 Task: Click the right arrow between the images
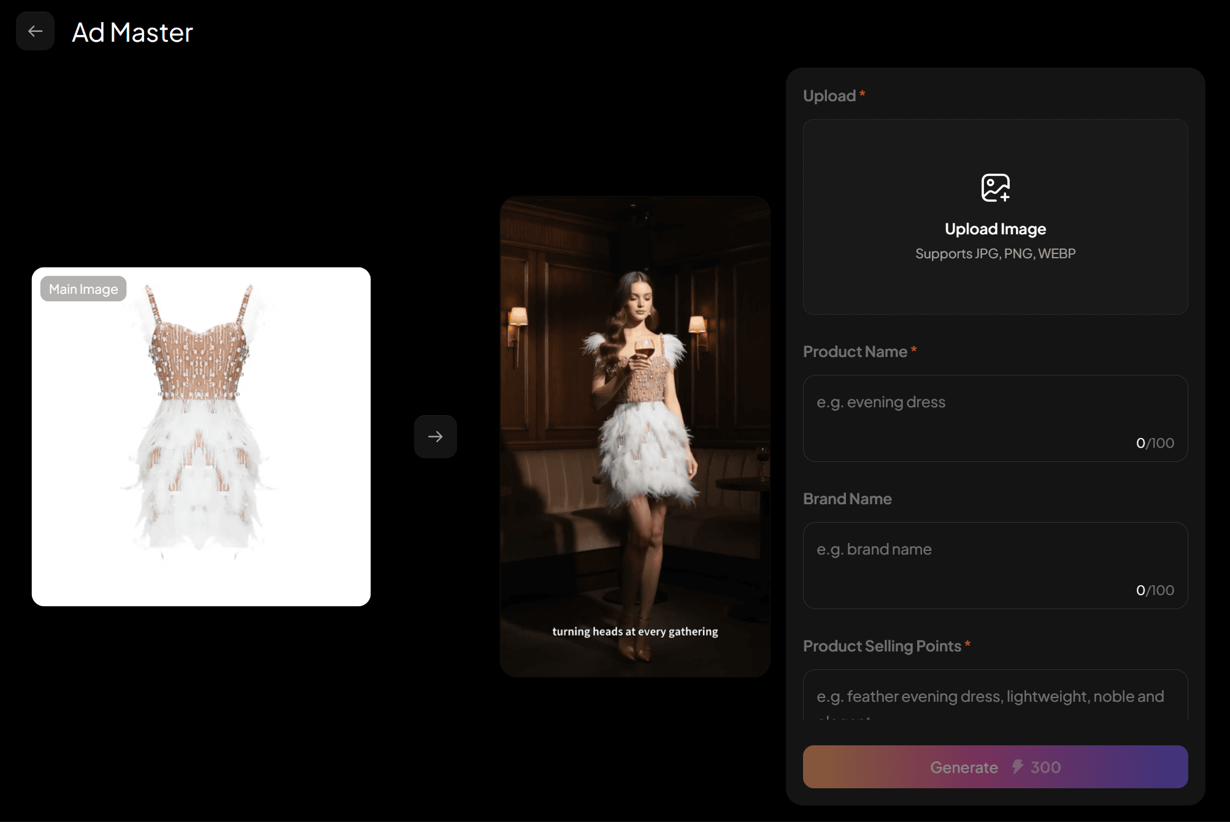click(x=436, y=437)
